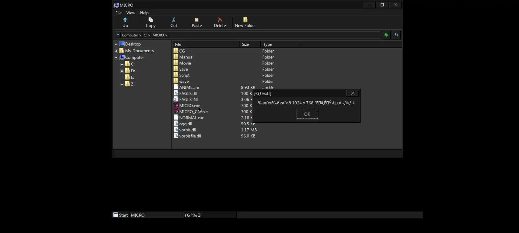The height and width of the screenshot is (233, 519).
Task: Click the Computer breadcrumb segment
Action: [131, 35]
